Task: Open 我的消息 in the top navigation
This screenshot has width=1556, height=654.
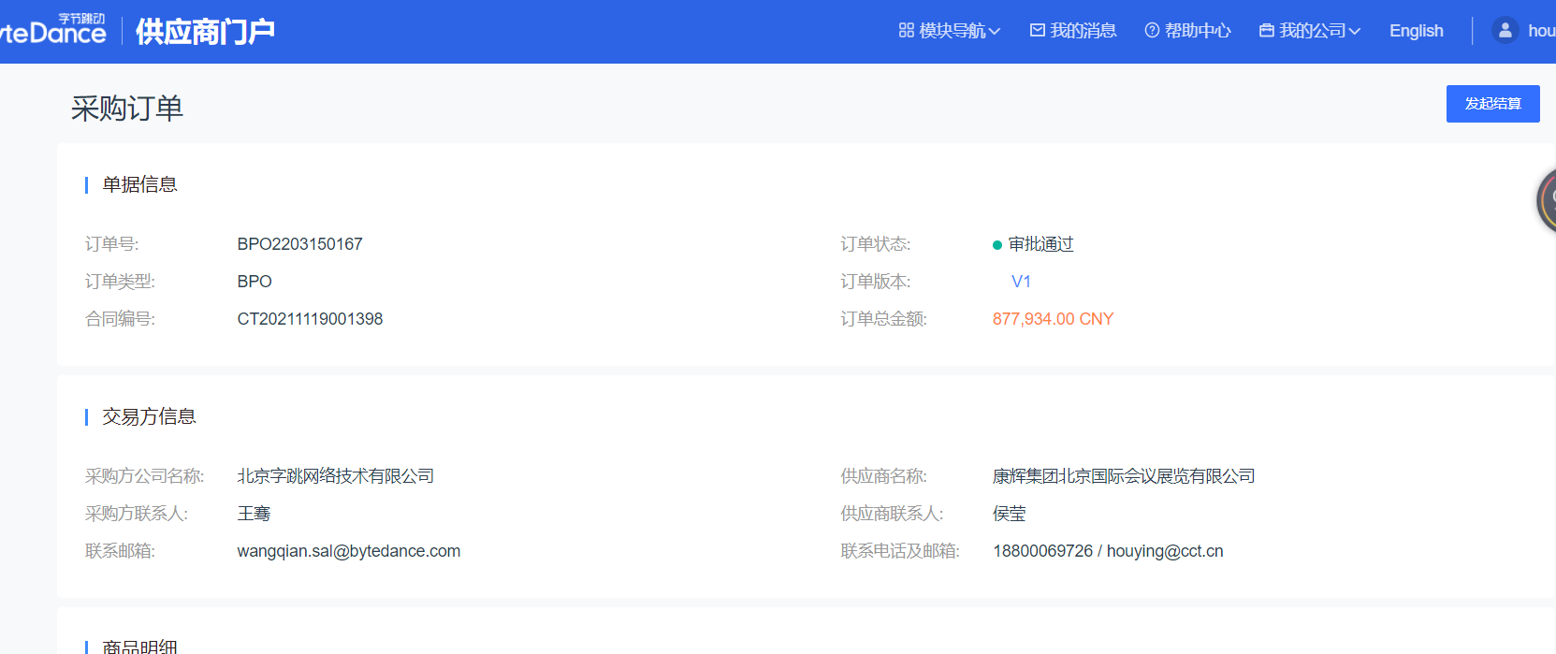Action: 1083,31
